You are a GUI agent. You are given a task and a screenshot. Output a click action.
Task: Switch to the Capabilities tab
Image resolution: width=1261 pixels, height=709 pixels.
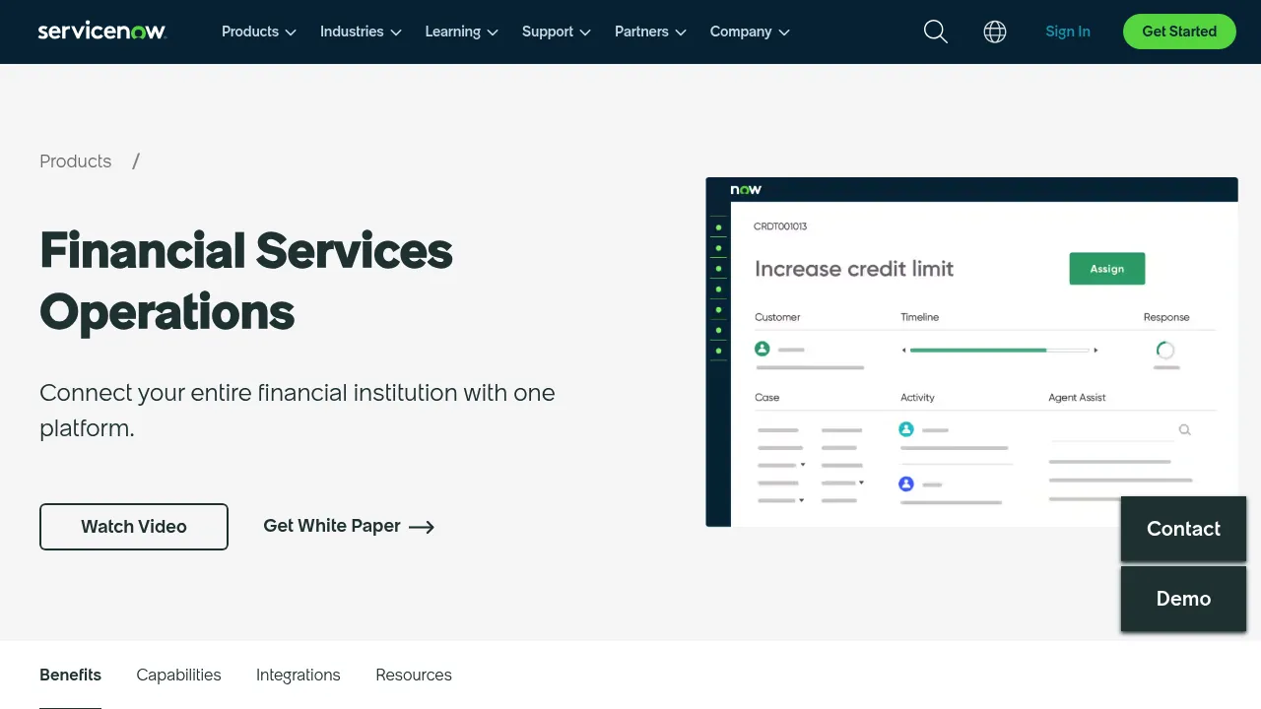pyautogui.click(x=178, y=676)
